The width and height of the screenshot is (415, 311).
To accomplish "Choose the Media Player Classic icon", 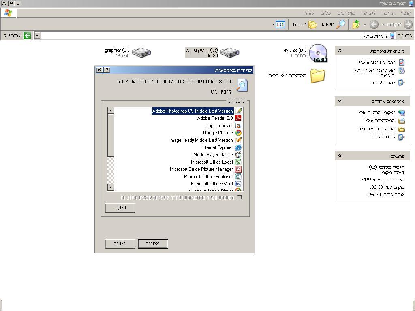I will coord(238,155).
